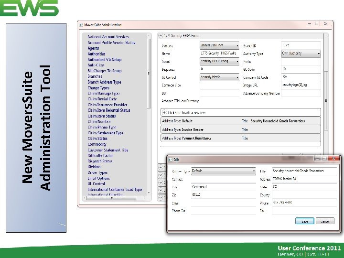Select Division in the list

tap(94, 167)
